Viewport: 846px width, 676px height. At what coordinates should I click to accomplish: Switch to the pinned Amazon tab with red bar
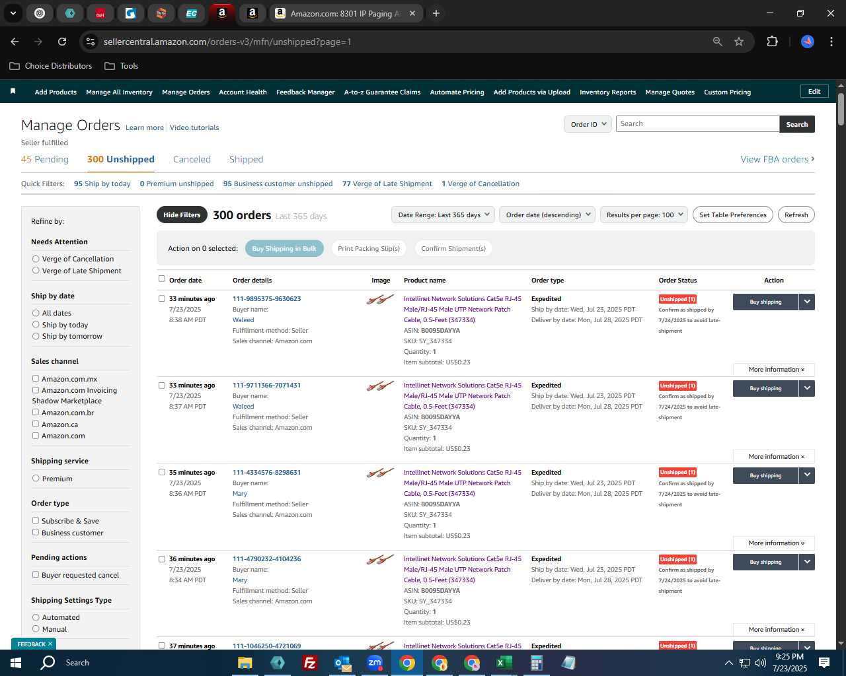coord(221,13)
